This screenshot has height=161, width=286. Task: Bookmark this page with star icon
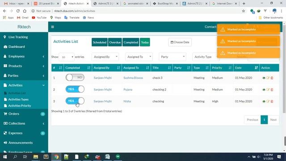[243, 11]
